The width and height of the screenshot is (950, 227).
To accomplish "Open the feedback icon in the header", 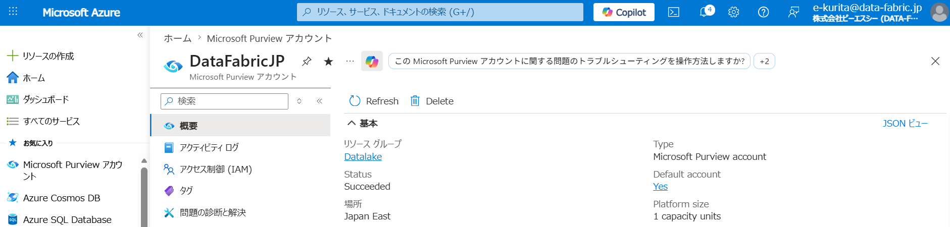I will pyautogui.click(x=794, y=12).
